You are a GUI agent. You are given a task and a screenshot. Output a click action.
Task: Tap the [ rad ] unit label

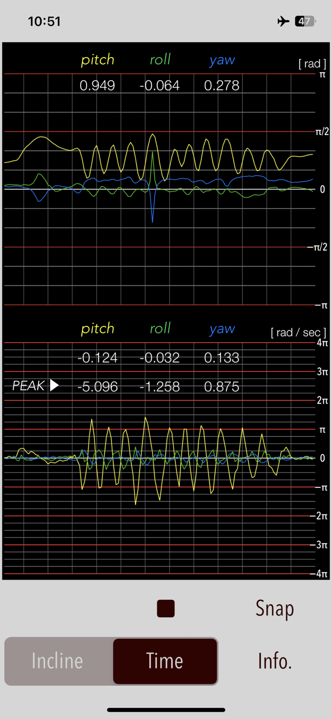coord(312,64)
